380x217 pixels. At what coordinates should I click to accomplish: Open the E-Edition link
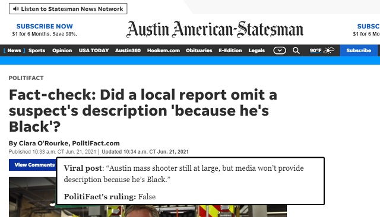tap(230, 50)
